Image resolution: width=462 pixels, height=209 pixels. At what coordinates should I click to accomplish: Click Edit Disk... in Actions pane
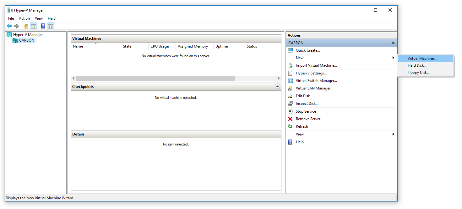304,96
